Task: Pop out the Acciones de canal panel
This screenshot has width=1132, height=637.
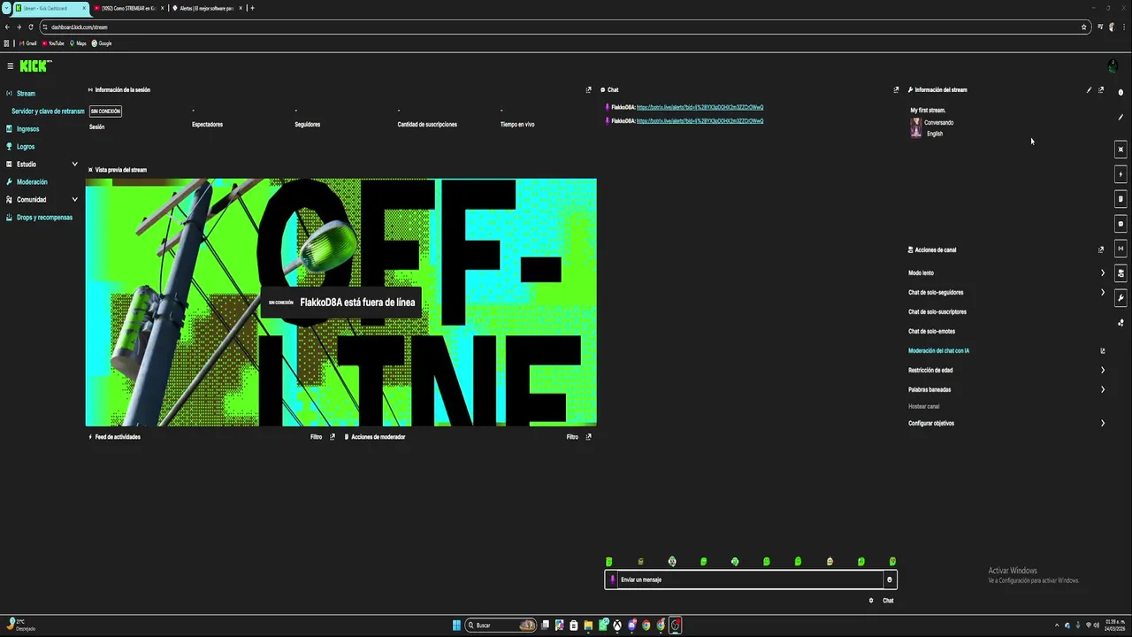Action: point(1101,249)
